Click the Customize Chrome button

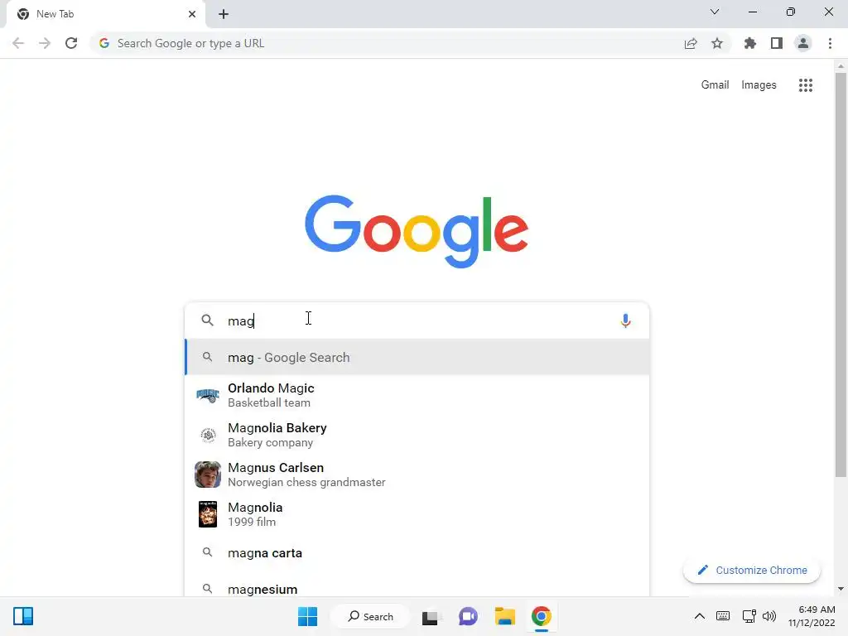752,570
